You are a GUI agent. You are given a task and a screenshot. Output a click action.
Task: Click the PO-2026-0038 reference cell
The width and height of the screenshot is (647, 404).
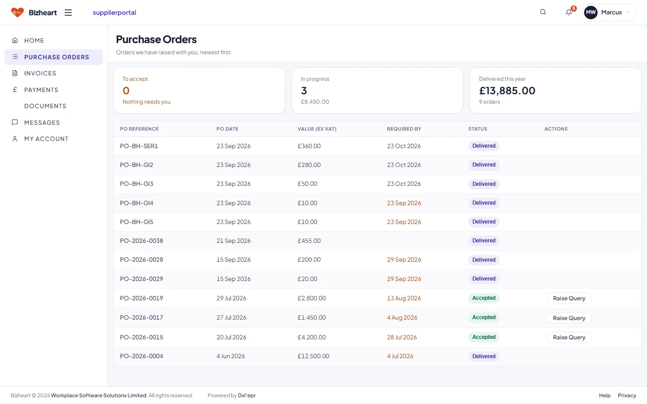point(142,241)
